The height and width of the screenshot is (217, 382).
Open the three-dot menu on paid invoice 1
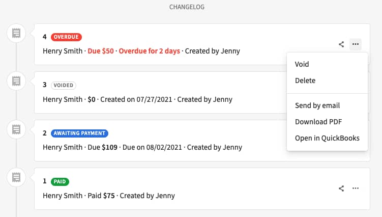pos(356,188)
